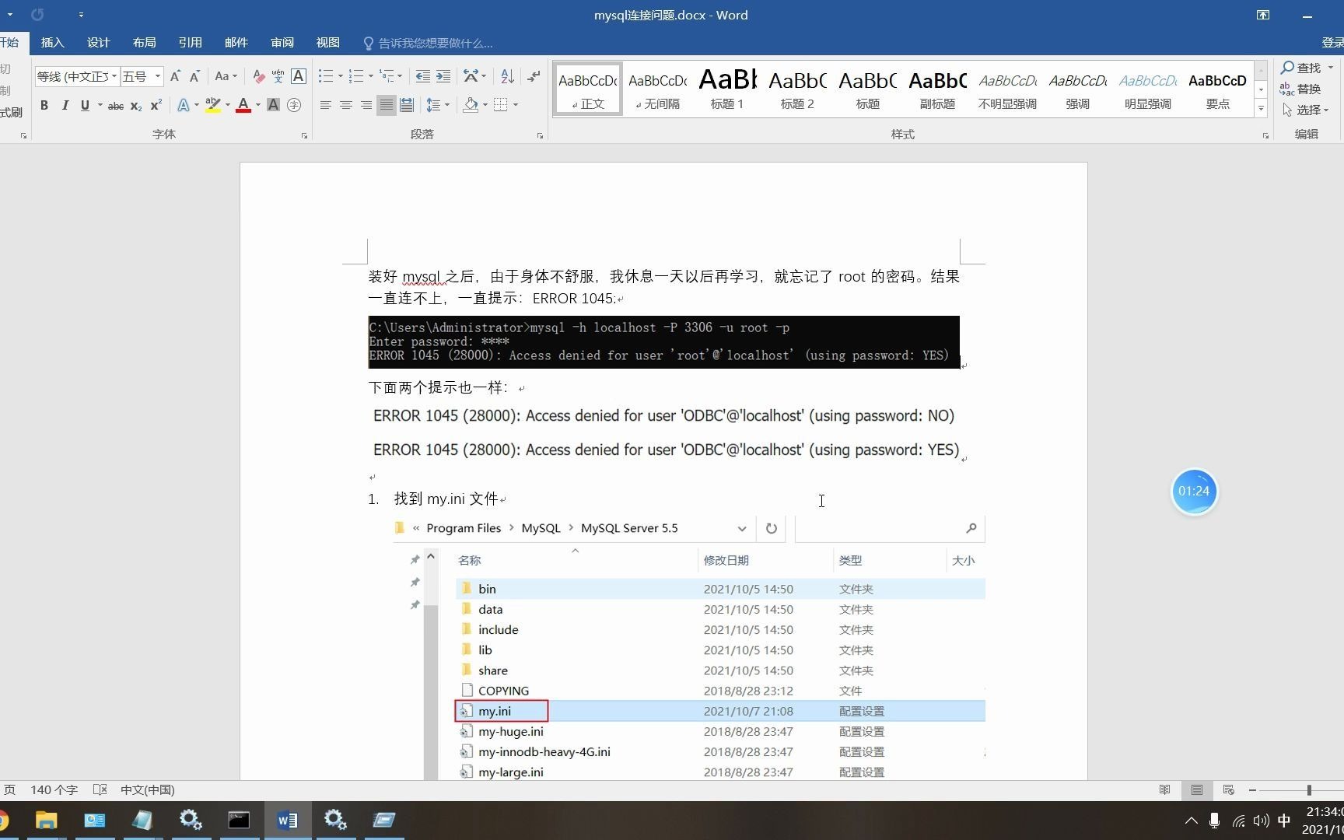Apply red font color
This screenshot has height=840, width=1344.
tap(243, 105)
